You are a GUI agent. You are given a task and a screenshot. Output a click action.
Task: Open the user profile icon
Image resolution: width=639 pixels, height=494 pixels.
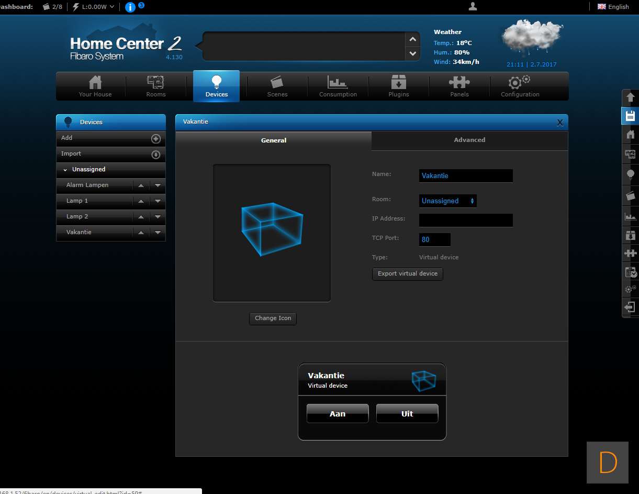473,6
